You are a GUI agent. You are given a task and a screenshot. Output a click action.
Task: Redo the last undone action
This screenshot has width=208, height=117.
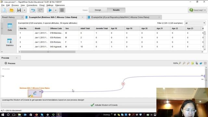[40, 10]
